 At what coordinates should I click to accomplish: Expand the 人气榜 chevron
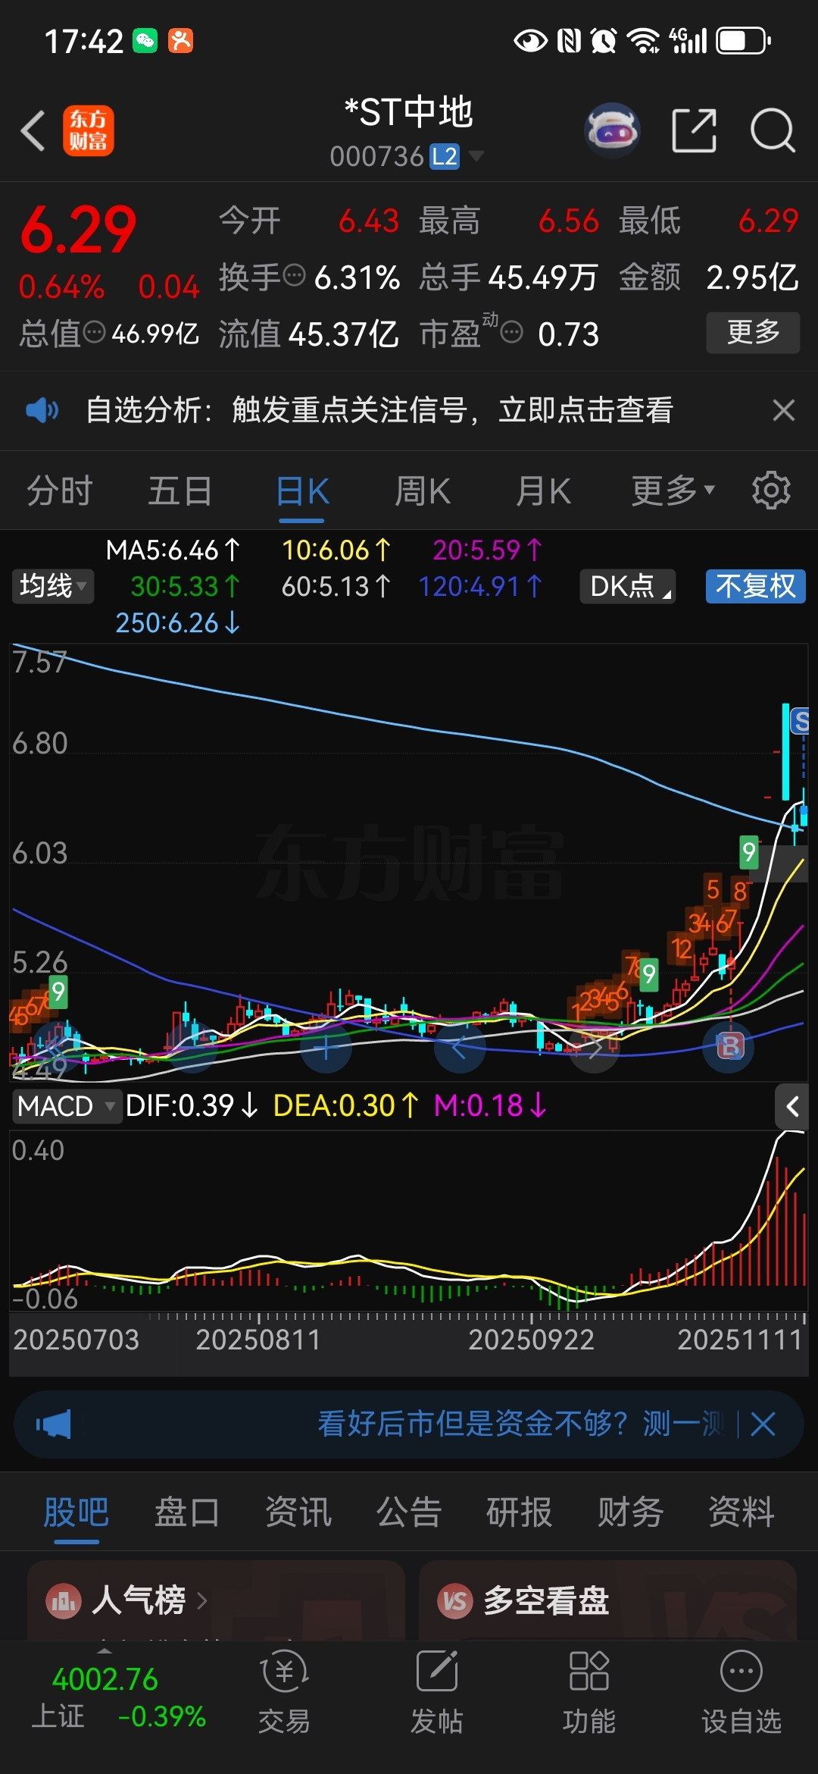click(x=201, y=1601)
